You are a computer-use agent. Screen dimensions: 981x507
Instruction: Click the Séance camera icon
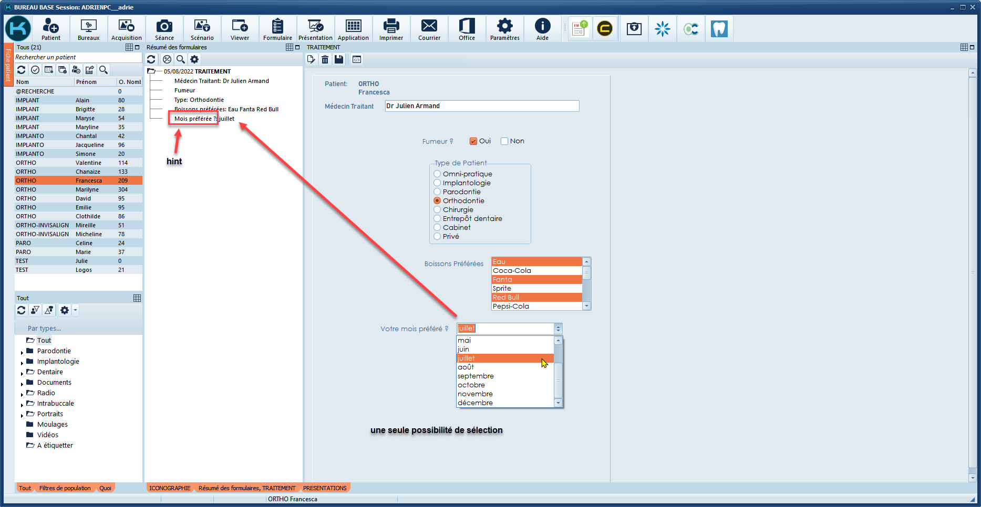click(164, 29)
